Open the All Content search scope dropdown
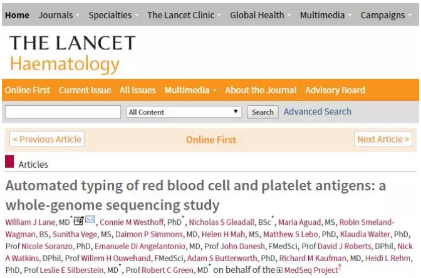The height and width of the screenshot is (278, 421). (x=184, y=112)
